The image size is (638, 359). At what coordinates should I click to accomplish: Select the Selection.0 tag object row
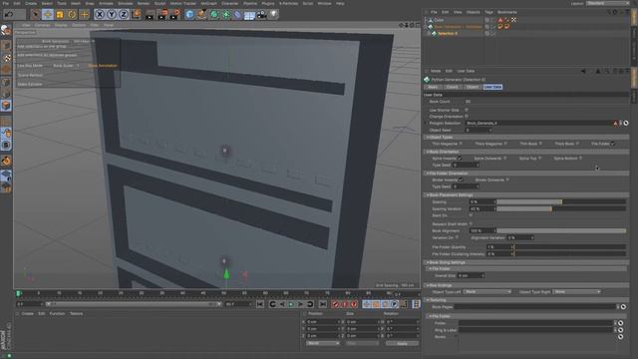coord(448,33)
